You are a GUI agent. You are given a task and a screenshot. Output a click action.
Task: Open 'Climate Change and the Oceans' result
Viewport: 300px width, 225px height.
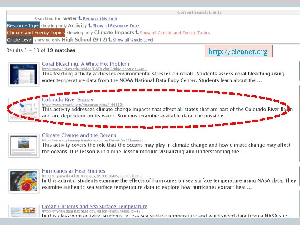coord(79,135)
